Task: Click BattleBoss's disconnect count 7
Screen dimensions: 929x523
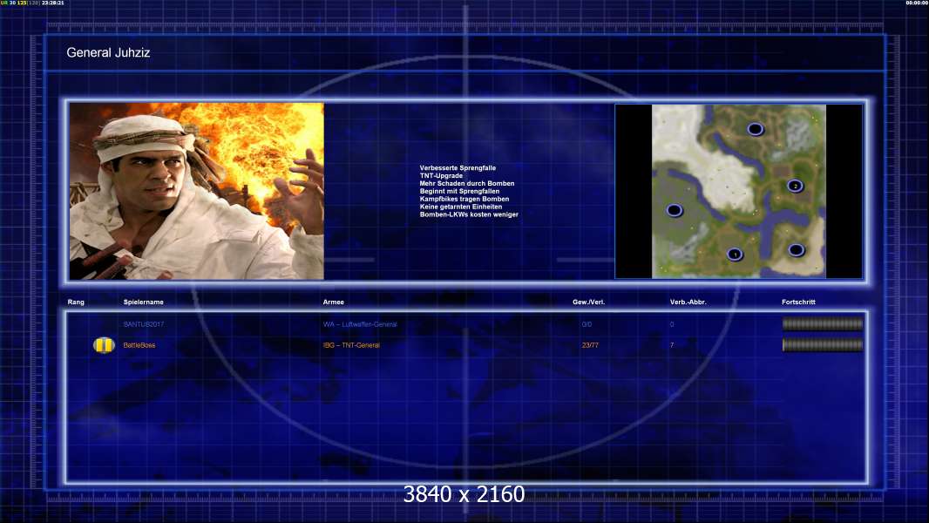Action: (x=672, y=345)
